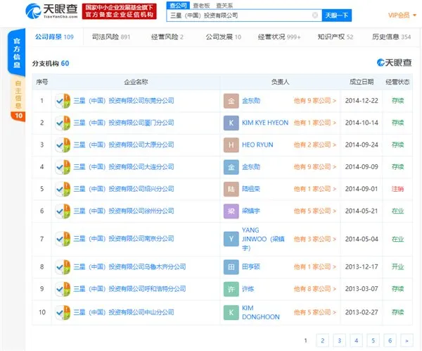Image resolution: width=422 pixels, height=351 pixels.
Task: Open the 知识产权 52 tab
Action: (335, 37)
